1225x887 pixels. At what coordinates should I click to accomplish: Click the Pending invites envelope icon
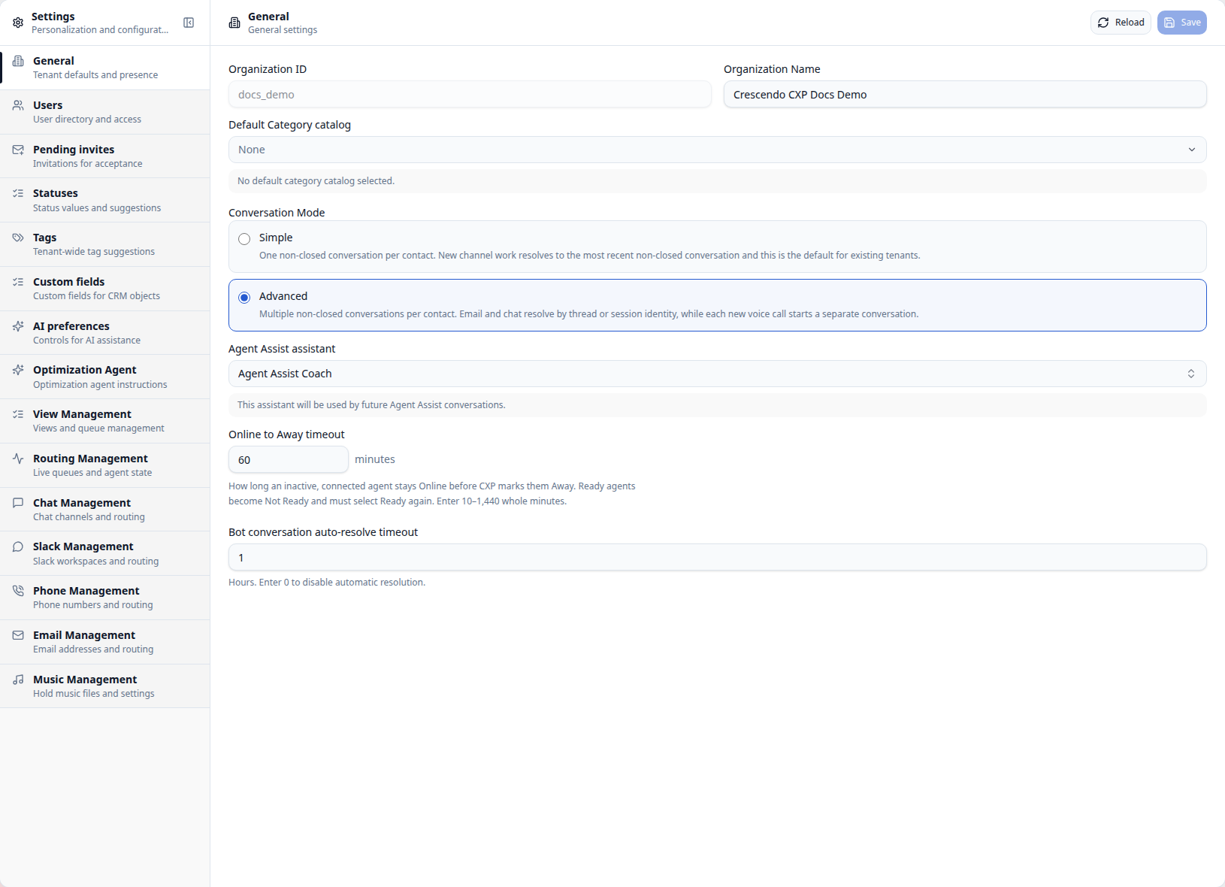[18, 150]
